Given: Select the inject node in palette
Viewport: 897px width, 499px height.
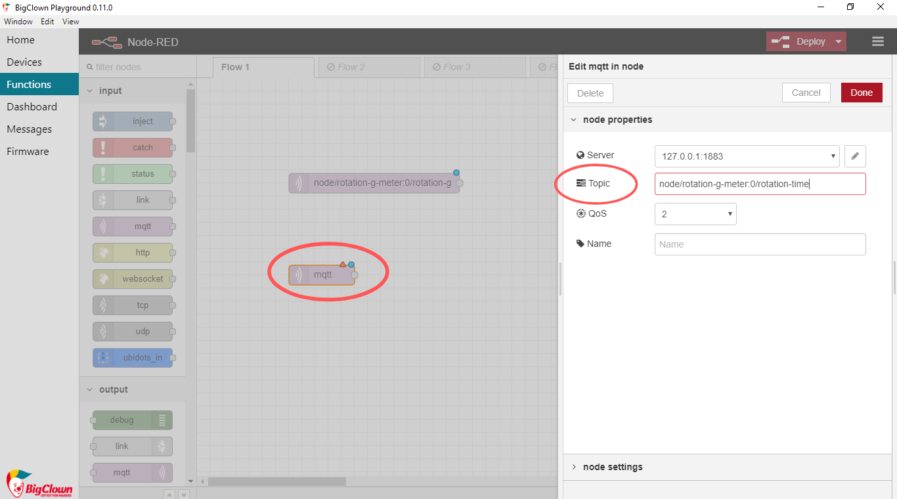Looking at the screenshot, I should click(x=133, y=121).
